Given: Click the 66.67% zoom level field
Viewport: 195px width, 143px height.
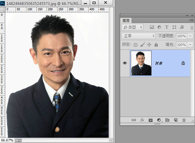Looking at the screenshot, I should (7, 140).
